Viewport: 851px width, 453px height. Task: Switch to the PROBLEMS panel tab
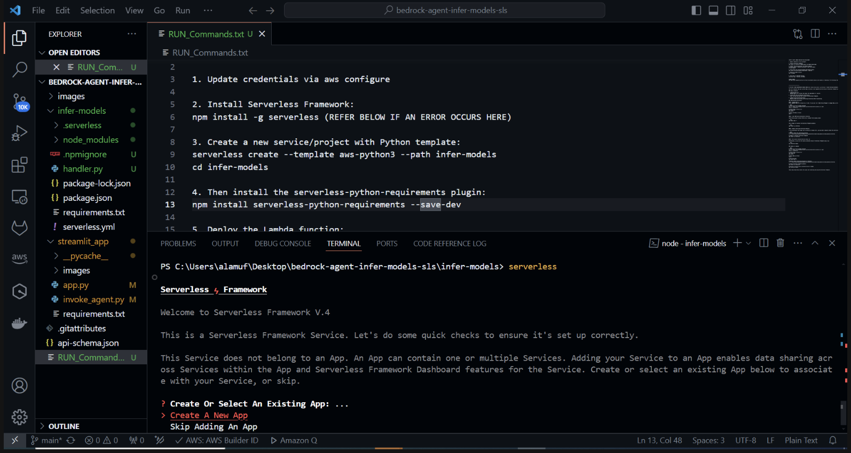point(178,244)
